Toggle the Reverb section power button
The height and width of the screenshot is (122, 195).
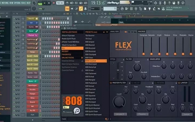click(x=155, y=83)
